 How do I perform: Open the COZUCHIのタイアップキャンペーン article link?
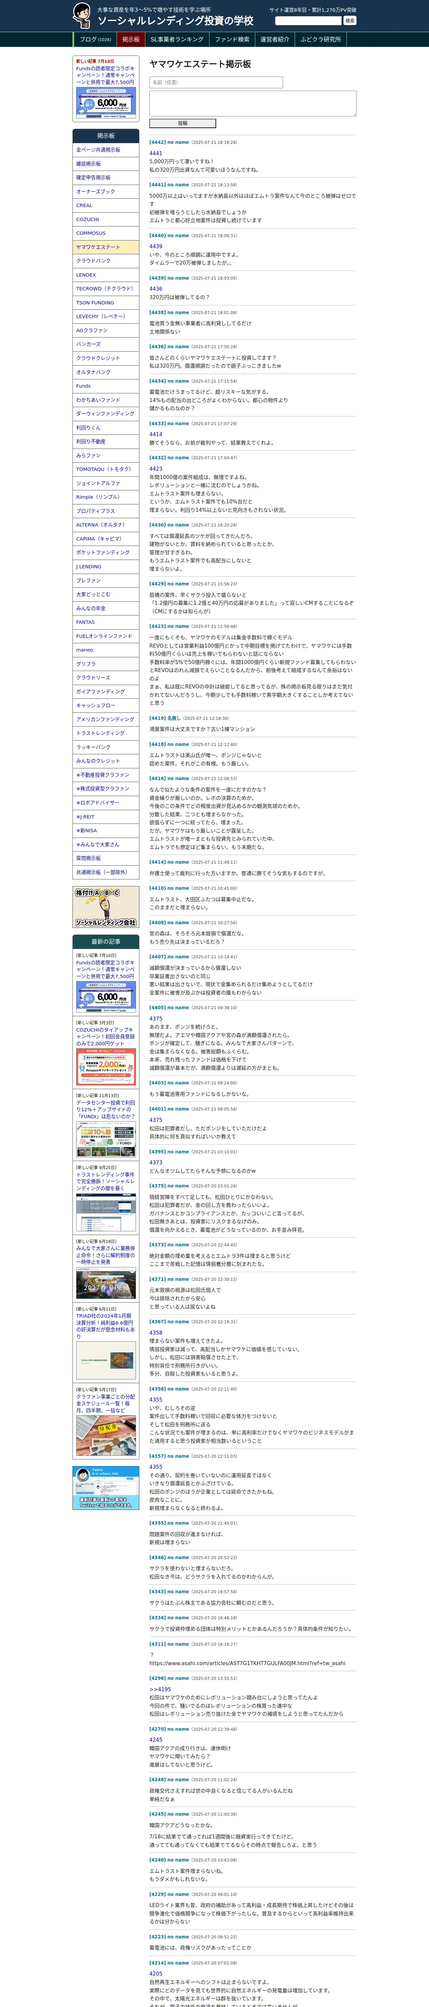pos(105,1037)
